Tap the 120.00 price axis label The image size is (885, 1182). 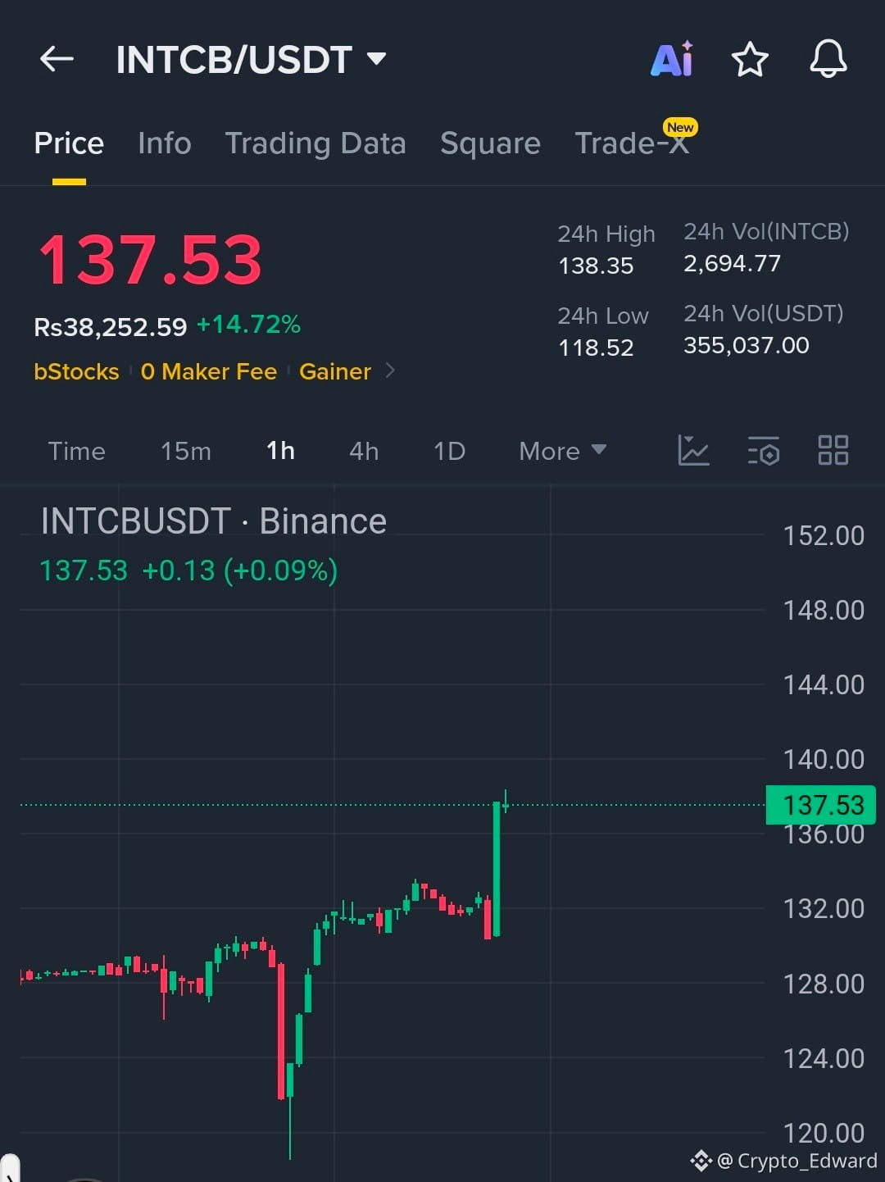pos(824,1134)
